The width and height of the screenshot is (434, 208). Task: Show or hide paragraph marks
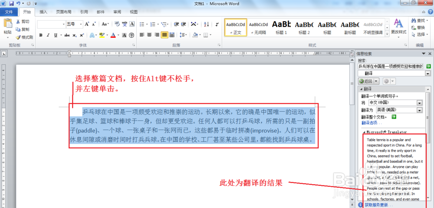pos(217,24)
